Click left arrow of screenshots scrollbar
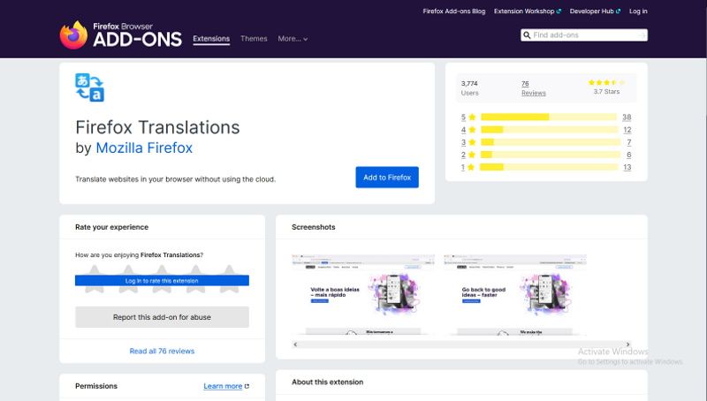This screenshot has width=707, height=401. (295, 344)
